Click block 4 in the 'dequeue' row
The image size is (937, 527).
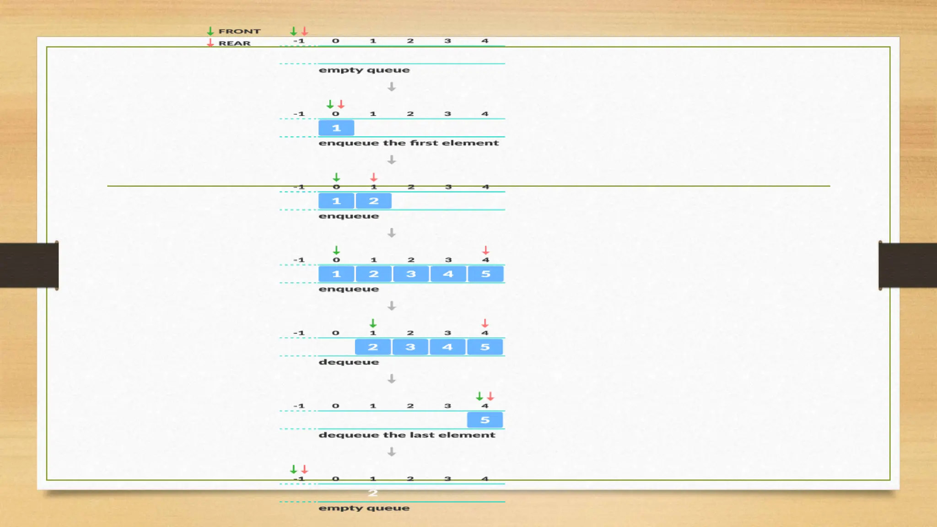coord(447,347)
